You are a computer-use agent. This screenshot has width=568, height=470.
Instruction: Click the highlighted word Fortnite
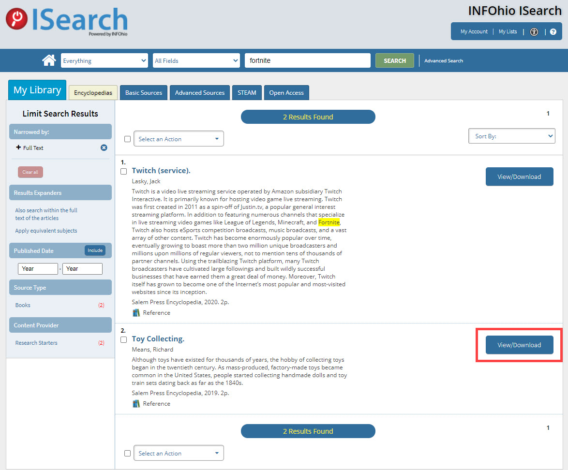pyautogui.click(x=329, y=222)
